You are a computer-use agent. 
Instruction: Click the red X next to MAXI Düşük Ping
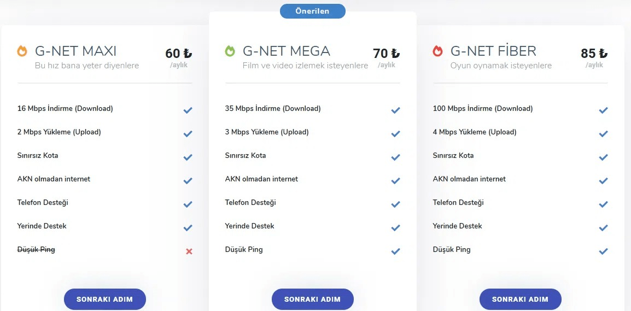tap(189, 251)
